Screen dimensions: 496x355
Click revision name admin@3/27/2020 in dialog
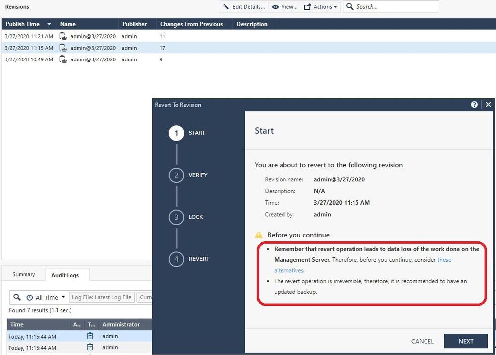tap(339, 179)
